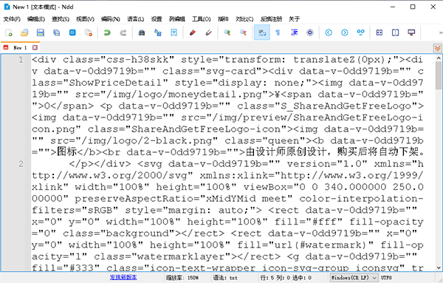This screenshot has width=443, height=283.
Task: Select the New 1 document tab
Action: [20, 47]
